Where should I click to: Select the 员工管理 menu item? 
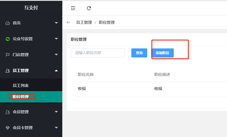pos(31,70)
